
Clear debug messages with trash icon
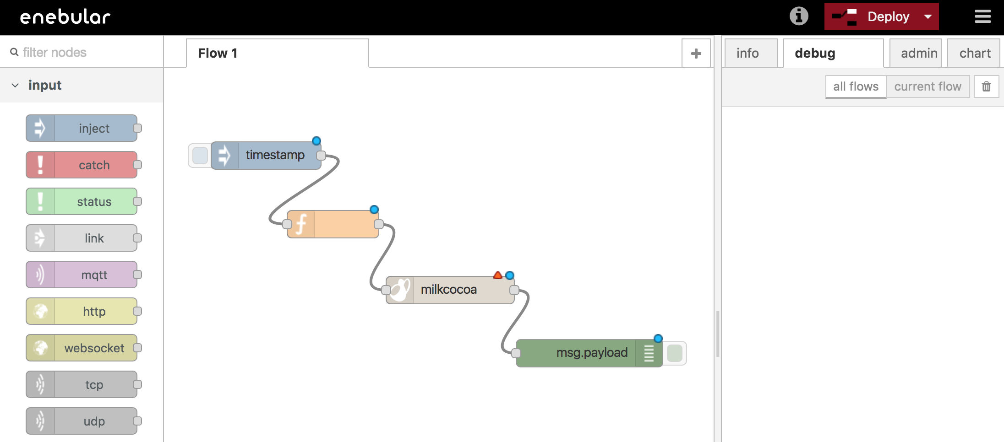[x=986, y=86]
